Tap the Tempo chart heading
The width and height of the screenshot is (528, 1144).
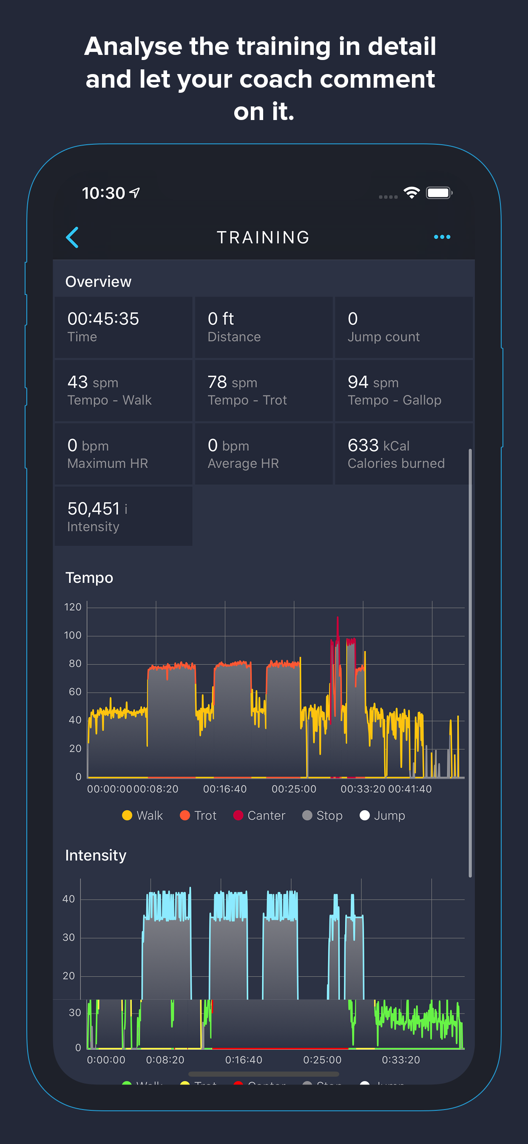pos(89,578)
